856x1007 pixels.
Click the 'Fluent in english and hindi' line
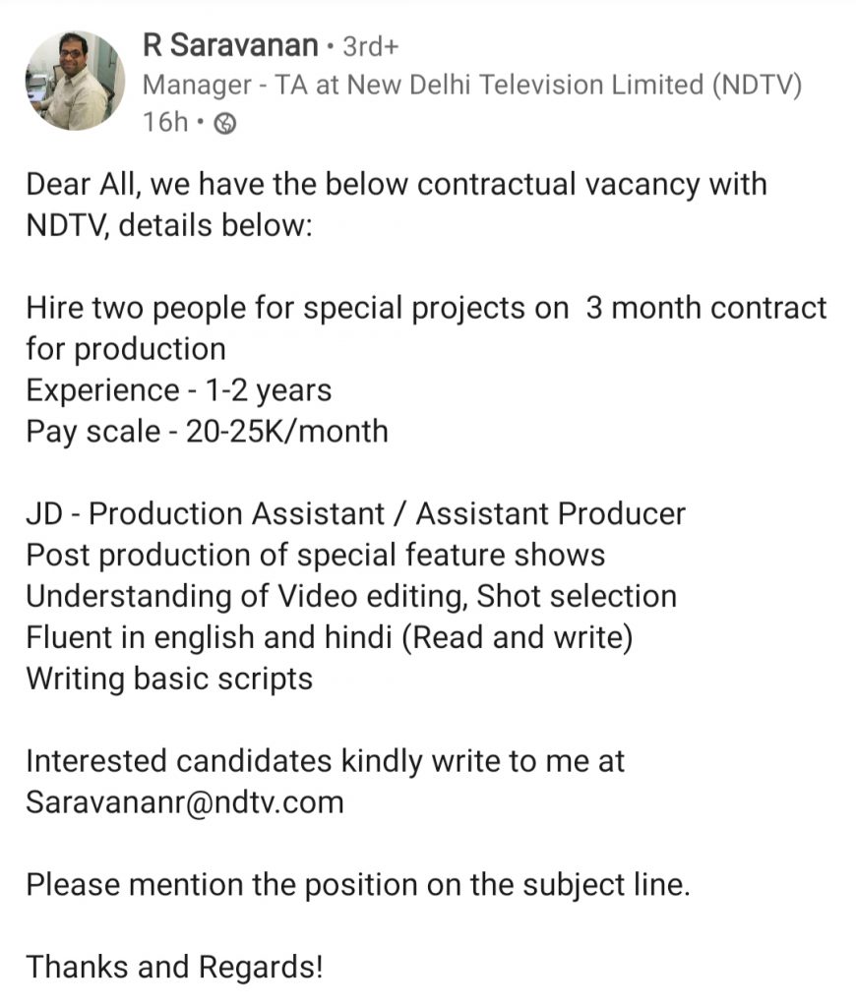[329, 637]
